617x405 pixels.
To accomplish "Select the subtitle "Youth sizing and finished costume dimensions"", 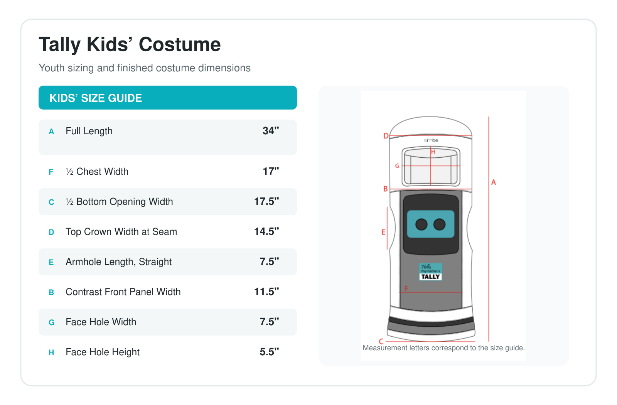I will coord(145,68).
